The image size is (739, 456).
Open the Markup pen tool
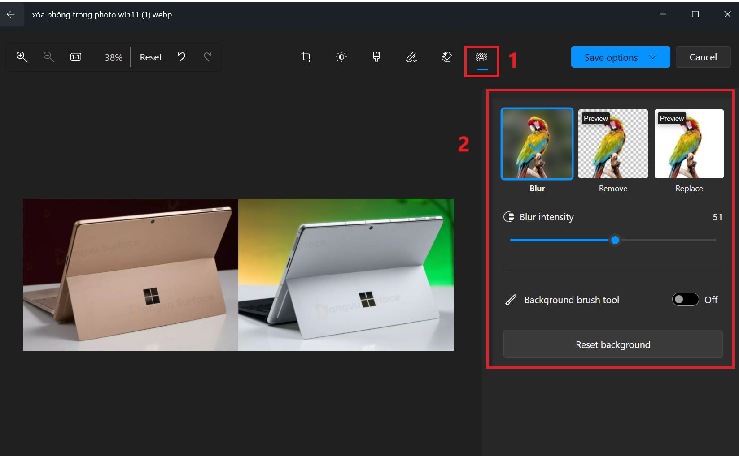[x=411, y=57]
